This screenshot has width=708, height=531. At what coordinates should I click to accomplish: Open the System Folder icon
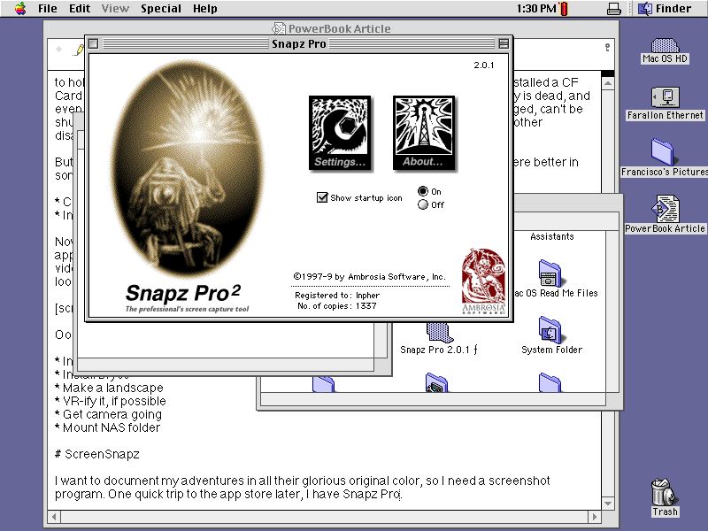pos(551,330)
